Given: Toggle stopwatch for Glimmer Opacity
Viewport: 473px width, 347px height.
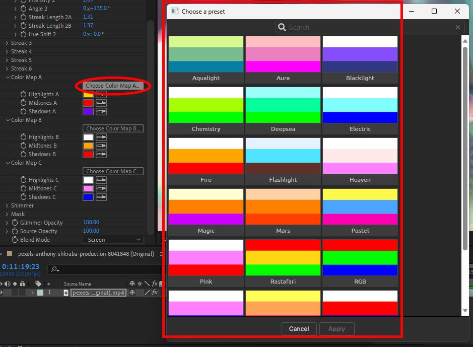Looking at the screenshot, I should [15, 223].
